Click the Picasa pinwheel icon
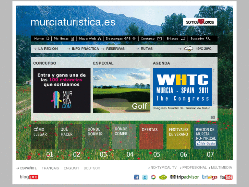 coord(153,177)
